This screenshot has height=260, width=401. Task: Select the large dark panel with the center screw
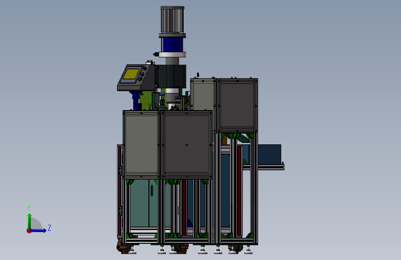[x=186, y=145]
